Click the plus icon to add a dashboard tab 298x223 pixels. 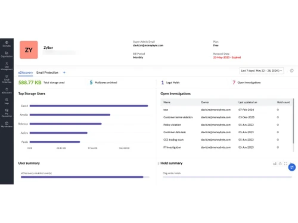[64, 73]
